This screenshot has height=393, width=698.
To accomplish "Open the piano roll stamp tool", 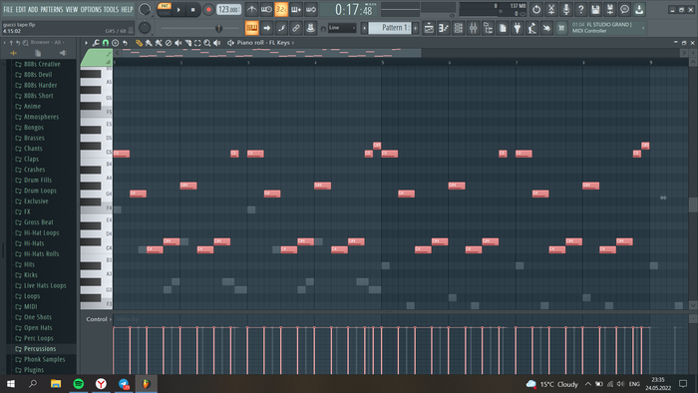I will pyautogui.click(x=116, y=43).
